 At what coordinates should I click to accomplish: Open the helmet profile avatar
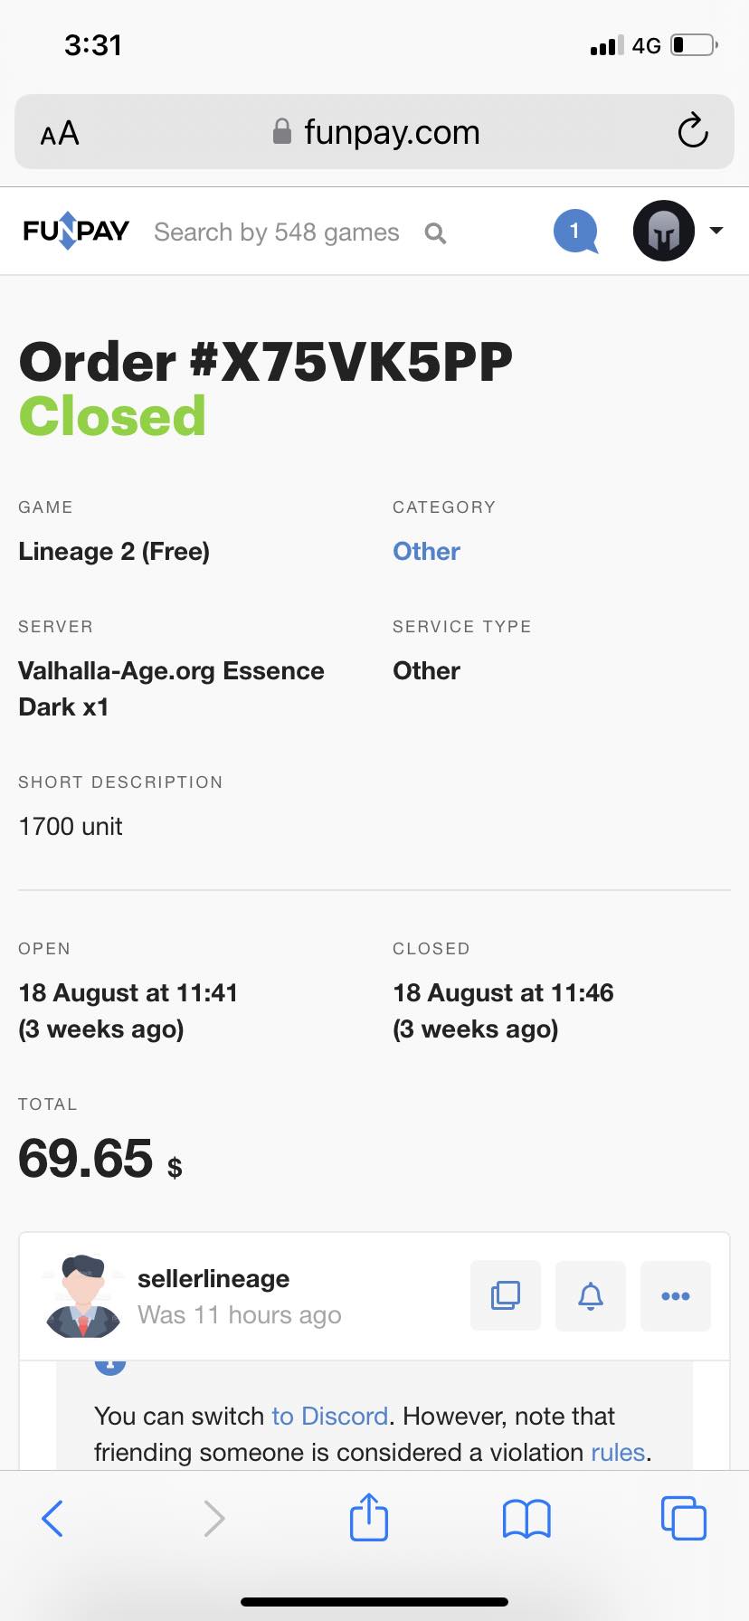pos(664,232)
